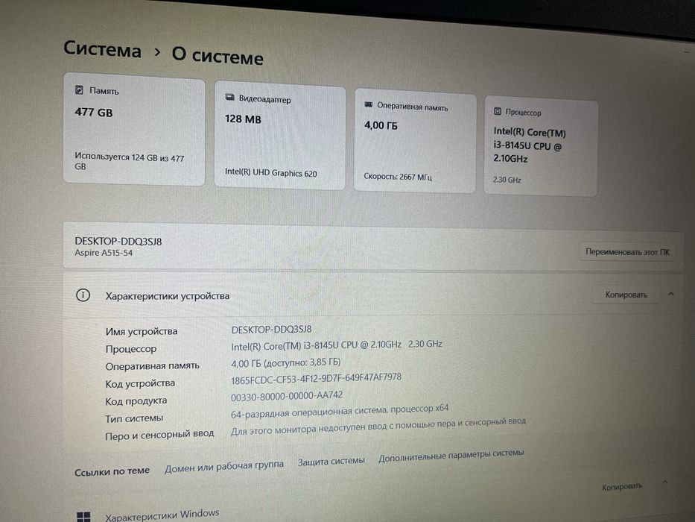Viewport: 695px width, 522px height.
Task: Select product ID 00330-80000-00000-AA742
Action: pyautogui.click(x=287, y=395)
